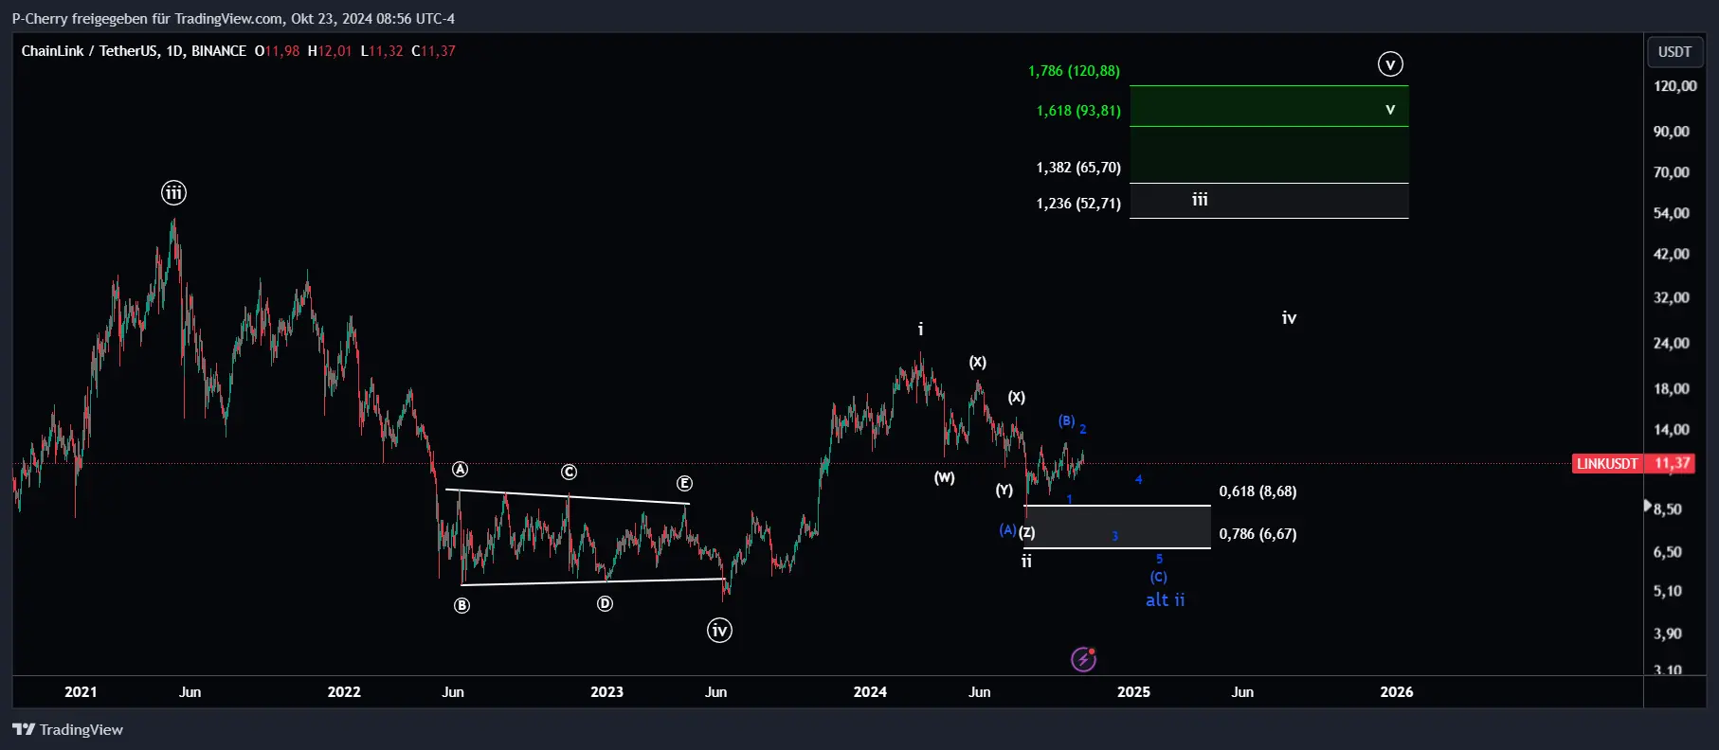Select the circled iii wave label
This screenshot has height=750, width=1719.
[173, 193]
